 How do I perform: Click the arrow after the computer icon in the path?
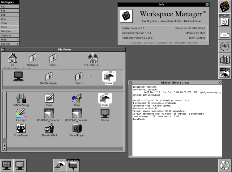(x=31, y=76)
